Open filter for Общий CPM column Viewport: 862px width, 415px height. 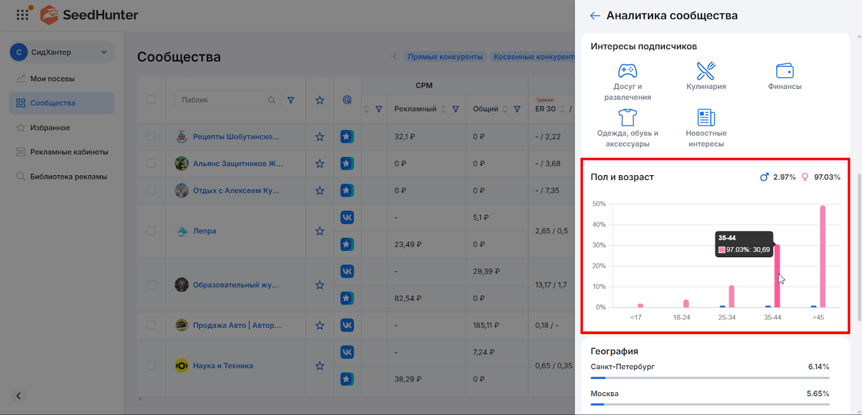pos(517,109)
